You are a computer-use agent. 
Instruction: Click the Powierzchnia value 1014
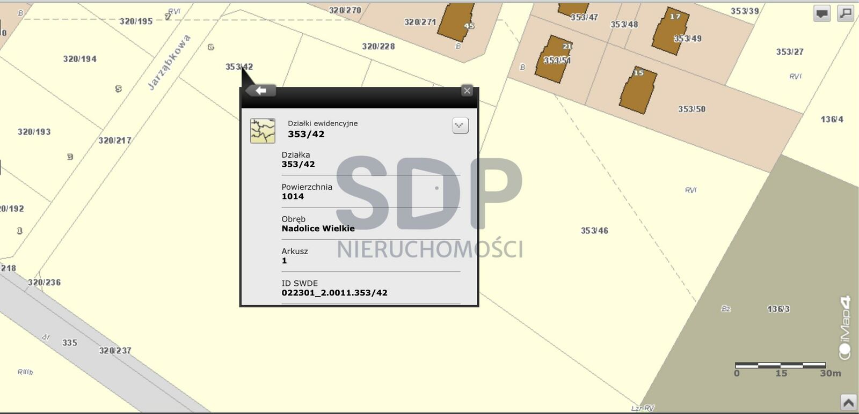click(x=293, y=196)
